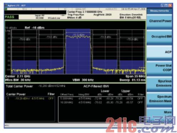Click the Measurements menu header
The width and height of the screenshot is (177, 133).
click(x=160, y=11)
